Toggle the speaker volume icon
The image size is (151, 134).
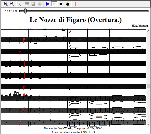(67, 4)
